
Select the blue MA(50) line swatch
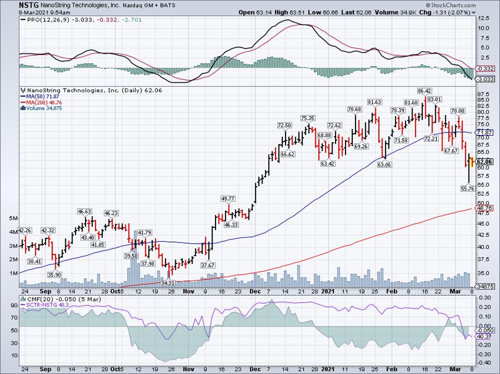click(x=23, y=96)
